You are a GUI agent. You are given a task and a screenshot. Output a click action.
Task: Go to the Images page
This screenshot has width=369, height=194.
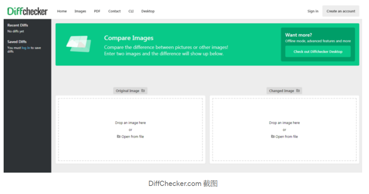(x=80, y=11)
